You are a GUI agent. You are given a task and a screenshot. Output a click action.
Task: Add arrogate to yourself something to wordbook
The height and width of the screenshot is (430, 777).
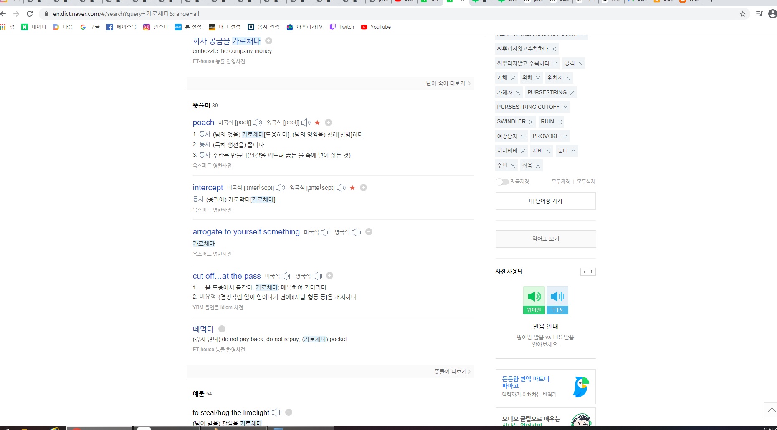(x=369, y=232)
